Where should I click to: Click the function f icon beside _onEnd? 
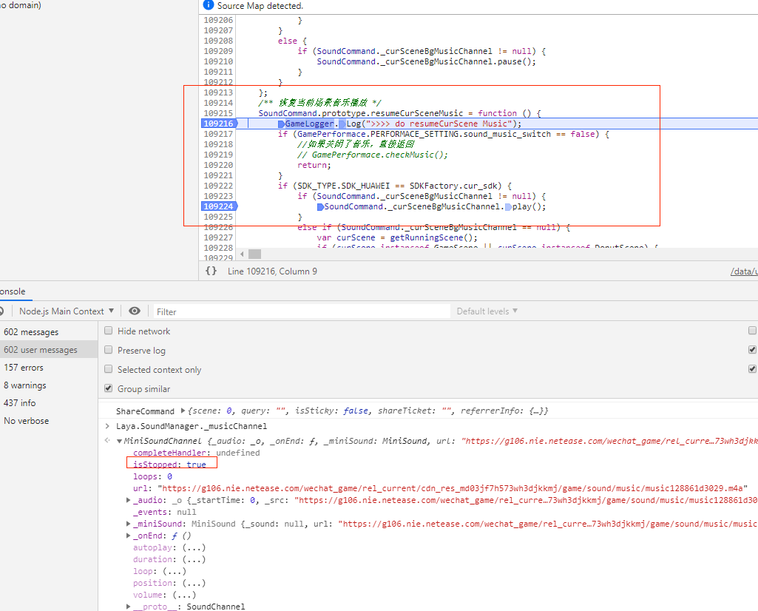tap(174, 535)
